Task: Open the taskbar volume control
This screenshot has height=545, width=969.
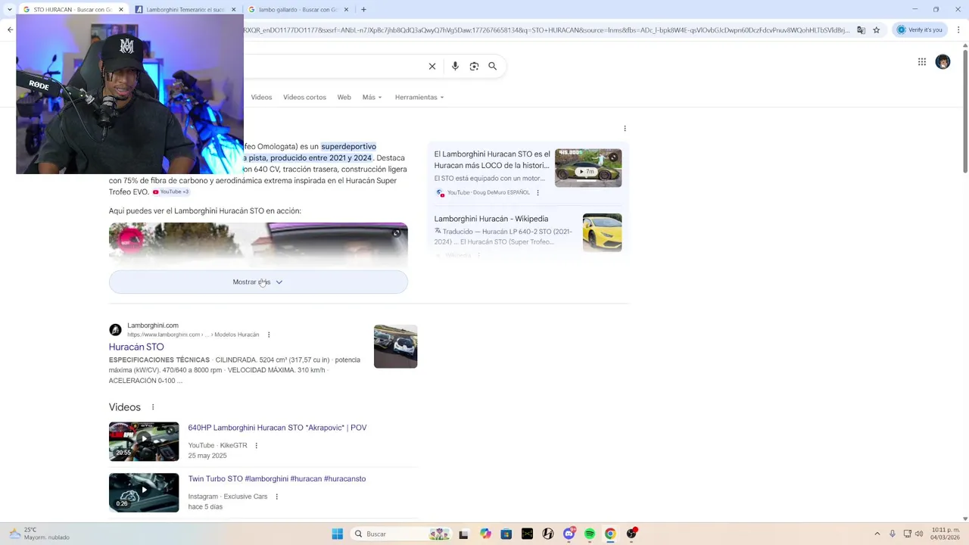Action: click(919, 534)
